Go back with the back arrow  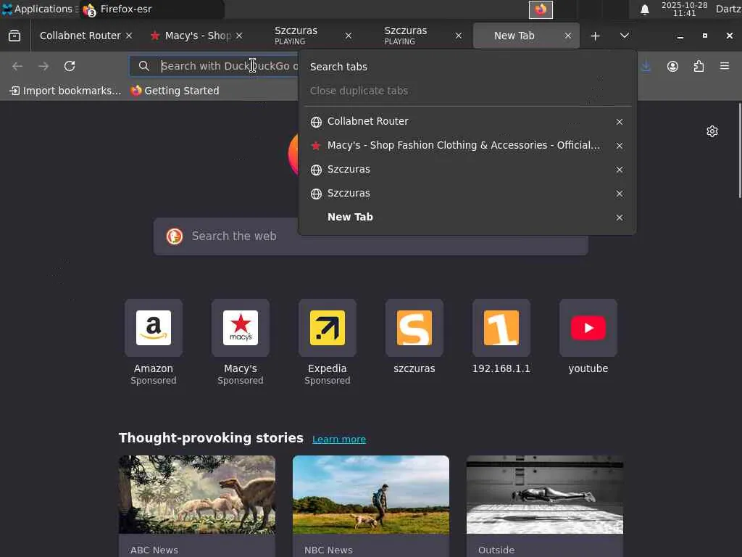tap(17, 66)
